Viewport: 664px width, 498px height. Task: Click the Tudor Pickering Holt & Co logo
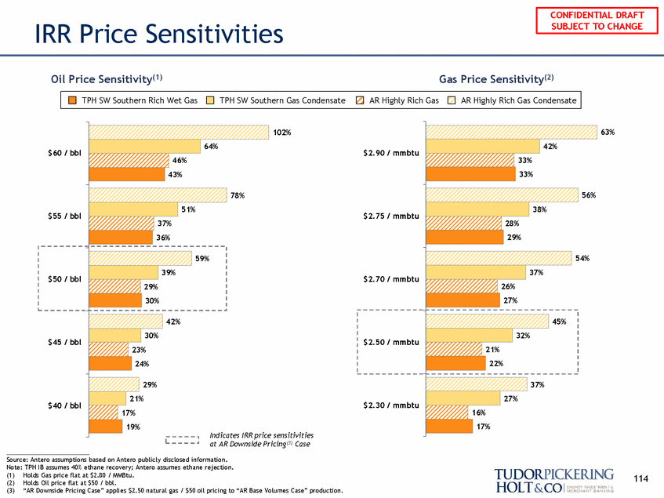(554, 481)
